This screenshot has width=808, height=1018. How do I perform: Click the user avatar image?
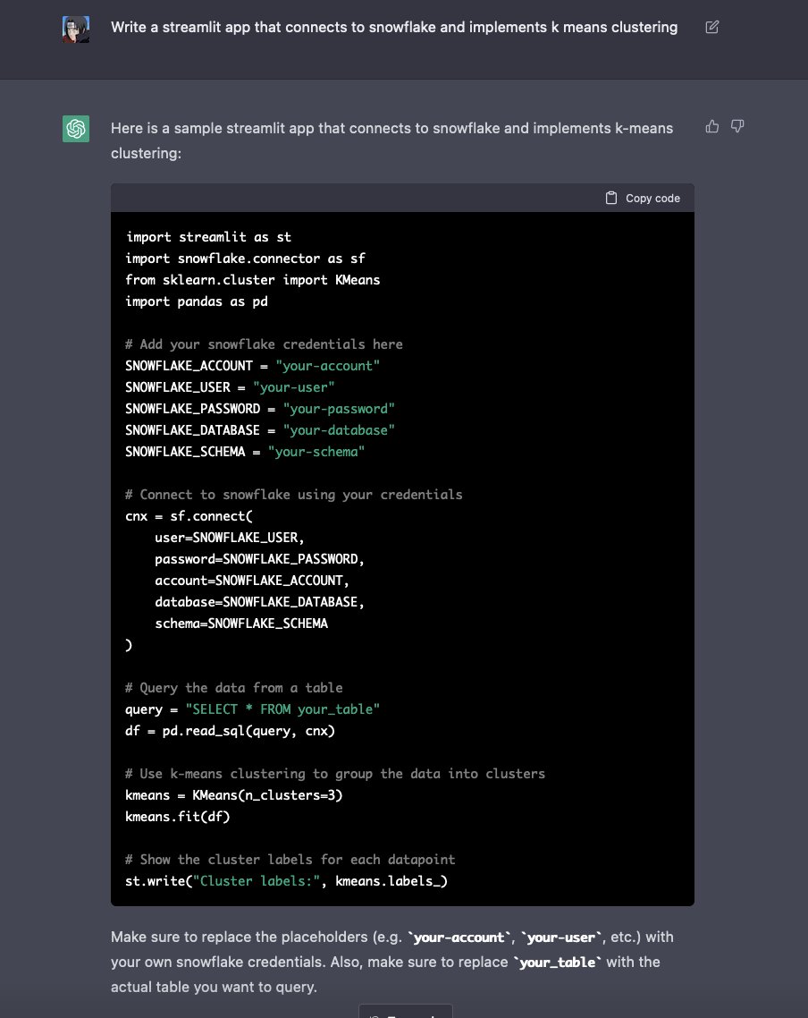pyautogui.click(x=76, y=30)
